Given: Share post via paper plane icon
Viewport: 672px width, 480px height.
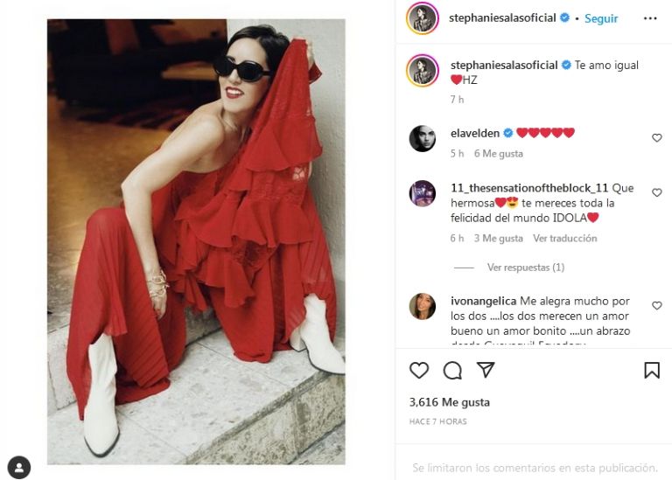Looking at the screenshot, I should coord(486,370).
